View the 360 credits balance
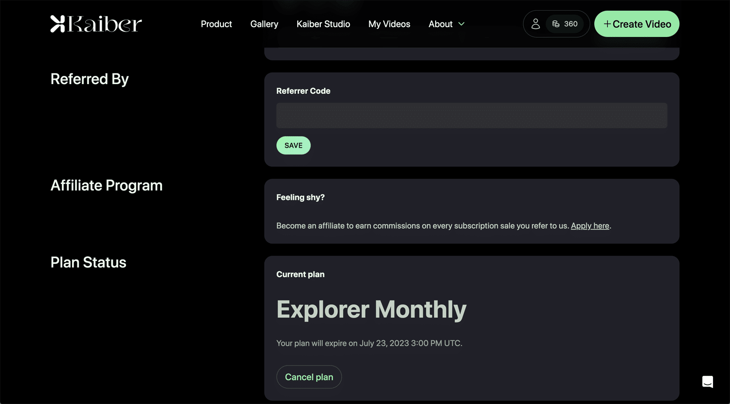This screenshot has width=730, height=404. 565,24
